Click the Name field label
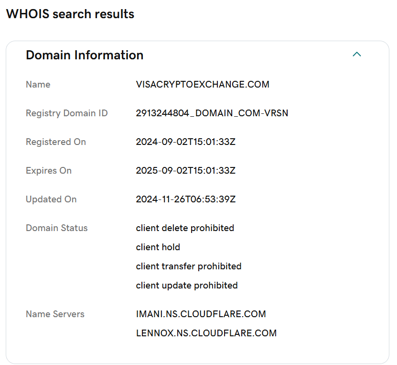Viewport: 397px width, 365px height. coord(38,84)
